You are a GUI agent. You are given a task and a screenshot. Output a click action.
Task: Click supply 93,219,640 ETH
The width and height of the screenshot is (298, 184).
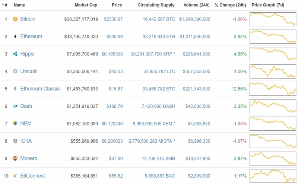click(159, 37)
